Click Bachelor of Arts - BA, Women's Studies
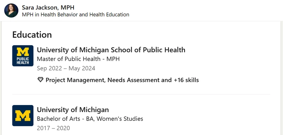Screen dimensions: 283x135 pos(90,119)
